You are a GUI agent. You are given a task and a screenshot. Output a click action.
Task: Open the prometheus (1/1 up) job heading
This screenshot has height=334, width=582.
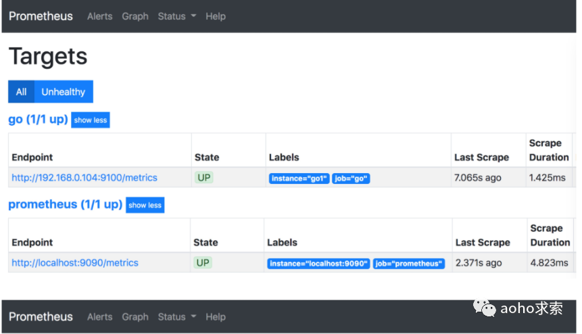pos(65,204)
